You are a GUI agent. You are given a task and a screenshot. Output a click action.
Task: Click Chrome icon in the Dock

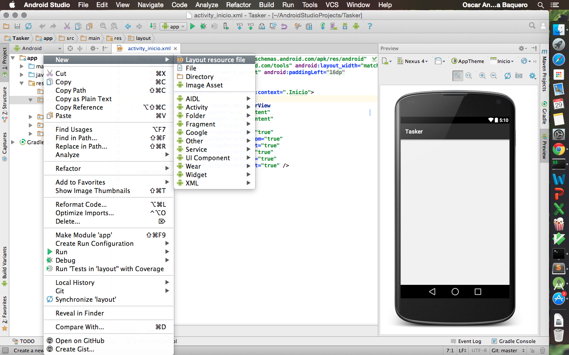(559, 150)
